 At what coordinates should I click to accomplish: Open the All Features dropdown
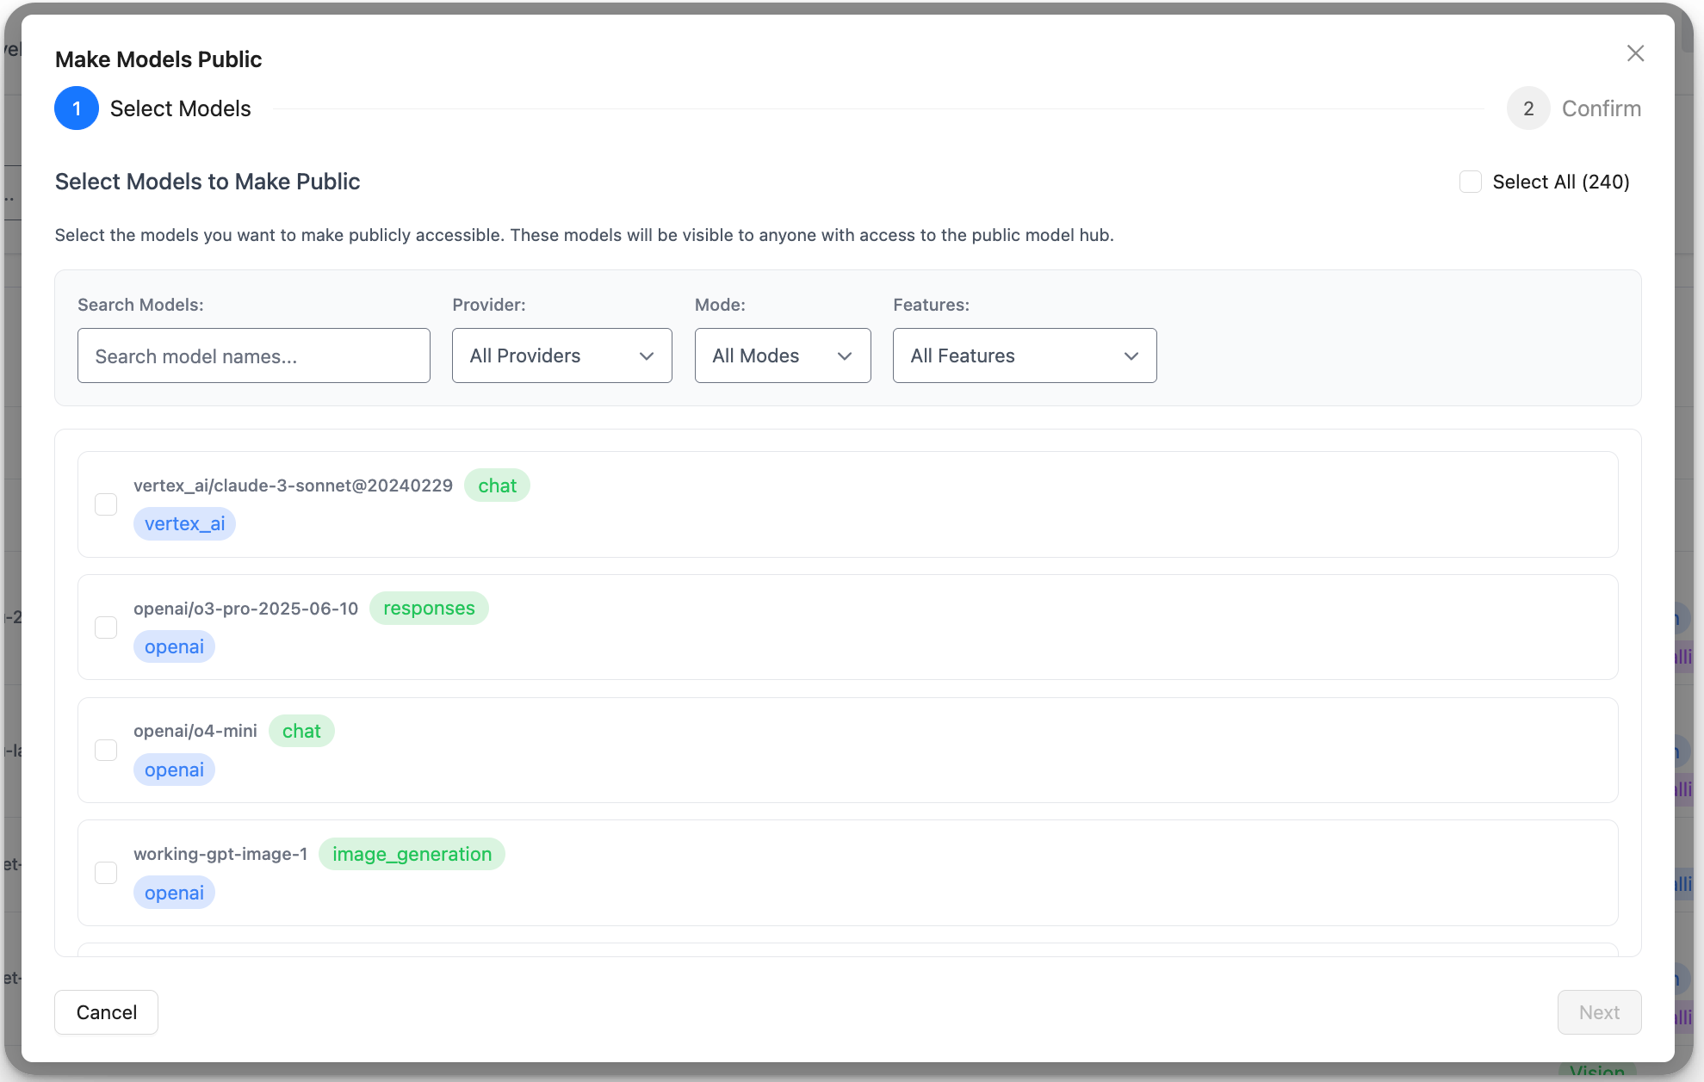pyautogui.click(x=1024, y=356)
